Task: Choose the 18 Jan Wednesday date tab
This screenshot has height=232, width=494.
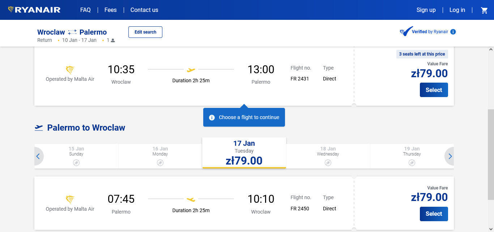Action: (x=328, y=156)
